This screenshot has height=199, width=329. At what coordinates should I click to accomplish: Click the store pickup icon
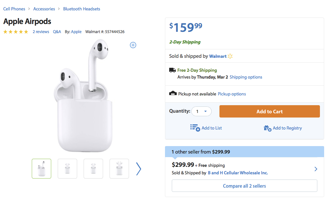(173, 93)
